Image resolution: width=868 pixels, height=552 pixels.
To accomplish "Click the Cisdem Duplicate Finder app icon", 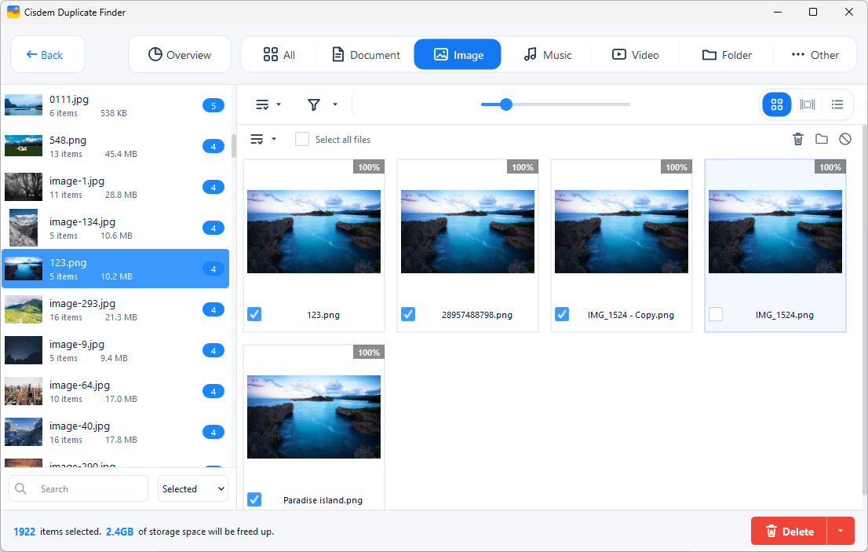I will pos(13,12).
